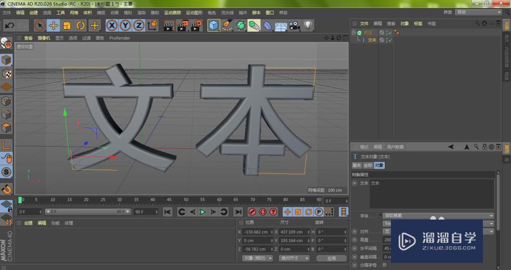Image resolution: width=511 pixels, height=270 pixels.
Task: Open the 标签 menu in object manager
Action: point(418,24)
